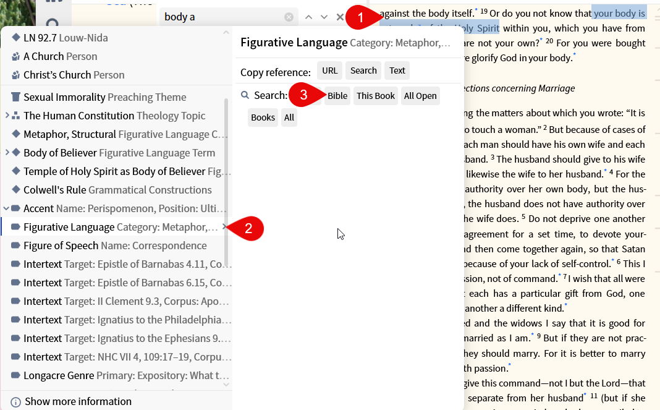Select Longacre Genre Primary: Expository row

click(116, 375)
